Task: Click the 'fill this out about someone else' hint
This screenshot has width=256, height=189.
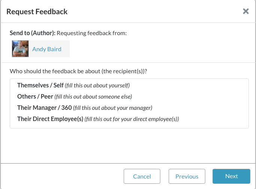Action: pyautogui.click(x=93, y=97)
